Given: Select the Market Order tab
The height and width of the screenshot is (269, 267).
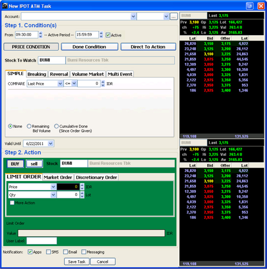Looking at the screenshot, I should tap(58, 177).
